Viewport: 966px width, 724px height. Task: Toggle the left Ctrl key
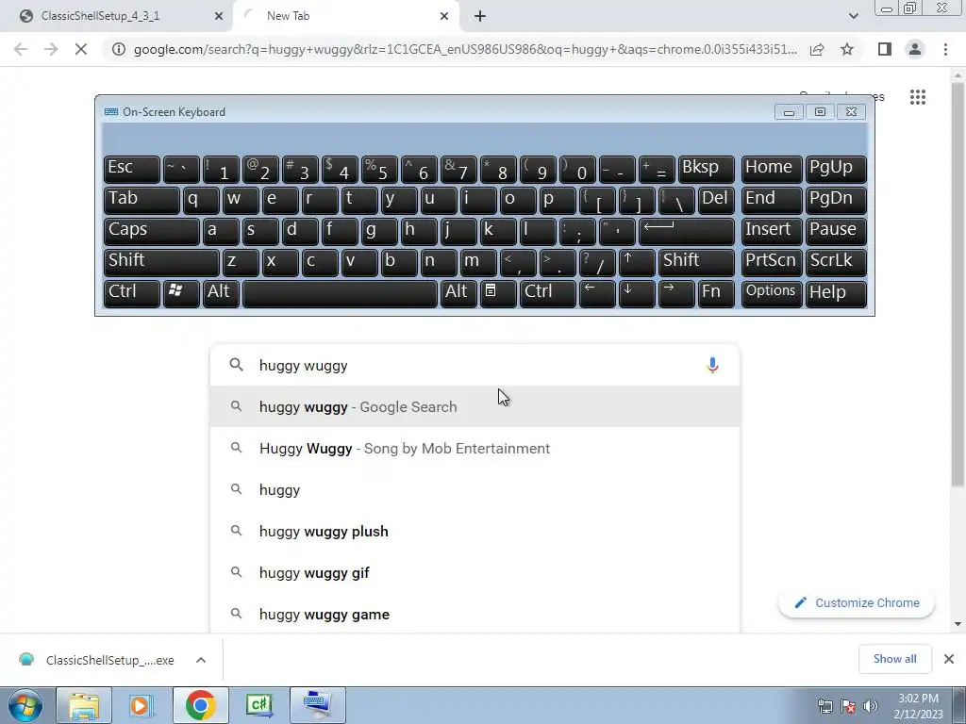(x=131, y=292)
